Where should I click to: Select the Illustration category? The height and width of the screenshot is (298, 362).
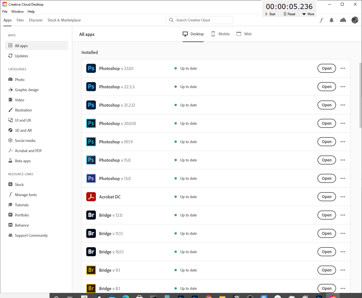36,110
